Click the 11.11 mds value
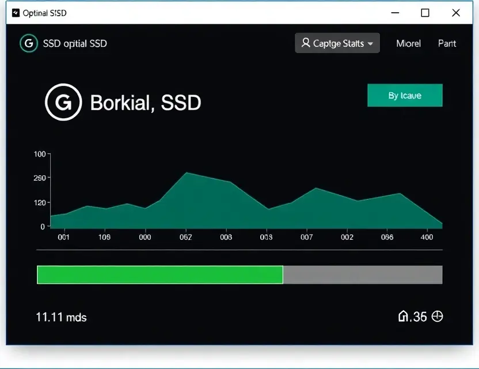Screen dimensions: 479x369 61,317
